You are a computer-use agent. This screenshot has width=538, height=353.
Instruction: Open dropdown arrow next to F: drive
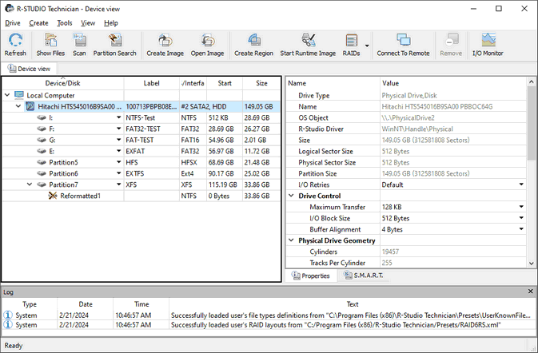coord(119,129)
